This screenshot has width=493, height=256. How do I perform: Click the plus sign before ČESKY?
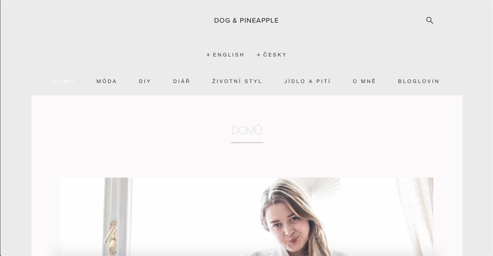point(259,55)
